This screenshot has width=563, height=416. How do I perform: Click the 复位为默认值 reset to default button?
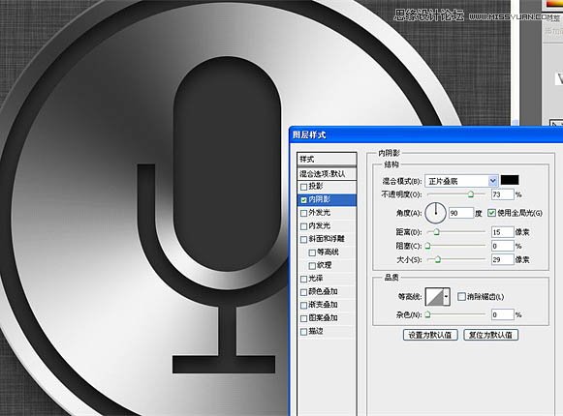click(491, 335)
